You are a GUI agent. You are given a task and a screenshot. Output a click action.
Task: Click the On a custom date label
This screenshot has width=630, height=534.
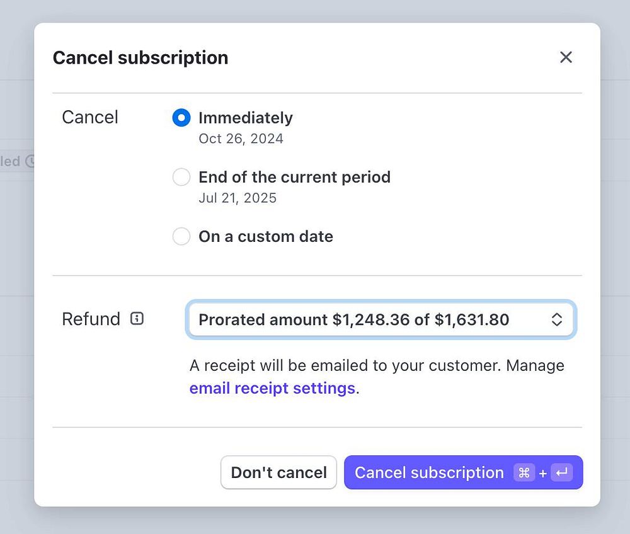pos(266,237)
